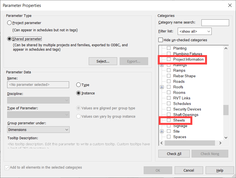Close the Parameter Properties dialog
The height and width of the screenshot is (178, 236).
230,5
